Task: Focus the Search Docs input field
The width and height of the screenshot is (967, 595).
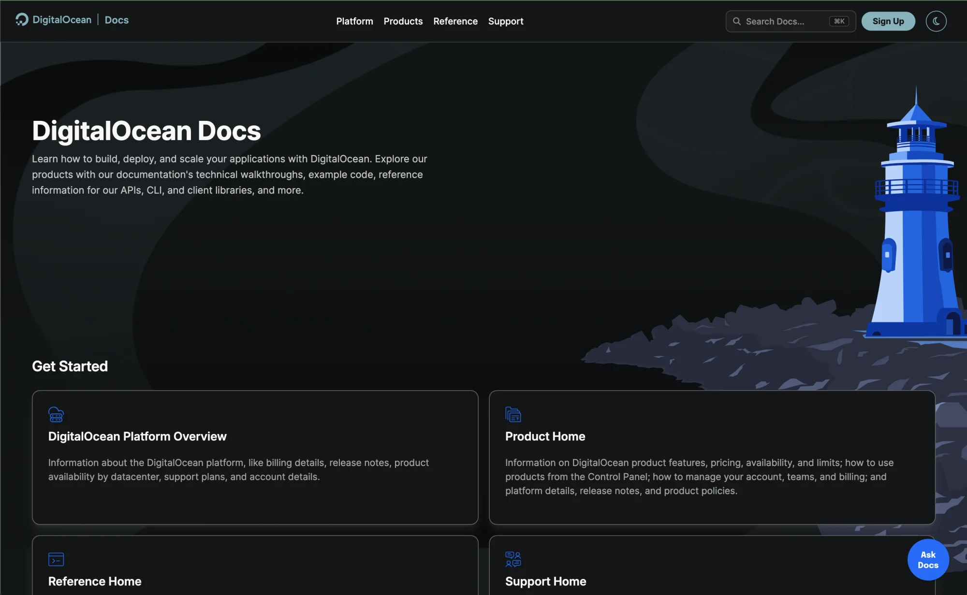Action: coord(791,21)
